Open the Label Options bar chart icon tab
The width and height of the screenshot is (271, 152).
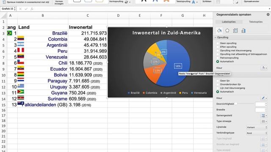pyautogui.click(x=243, y=31)
